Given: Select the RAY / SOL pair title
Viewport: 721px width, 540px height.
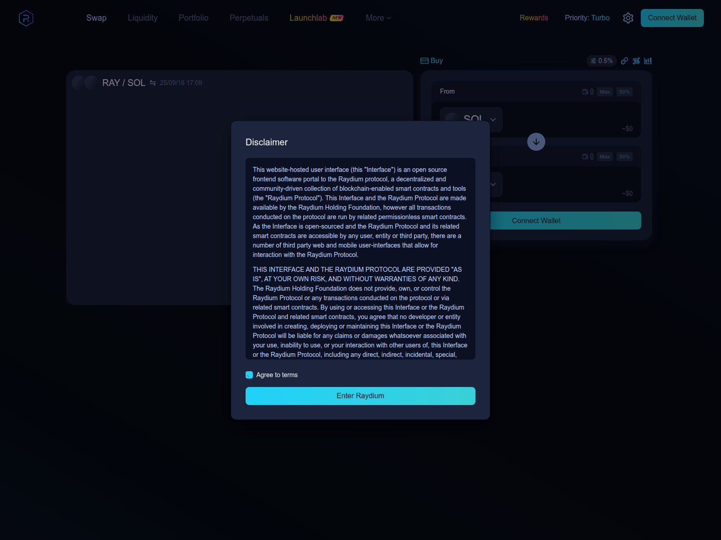Looking at the screenshot, I should pos(124,83).
